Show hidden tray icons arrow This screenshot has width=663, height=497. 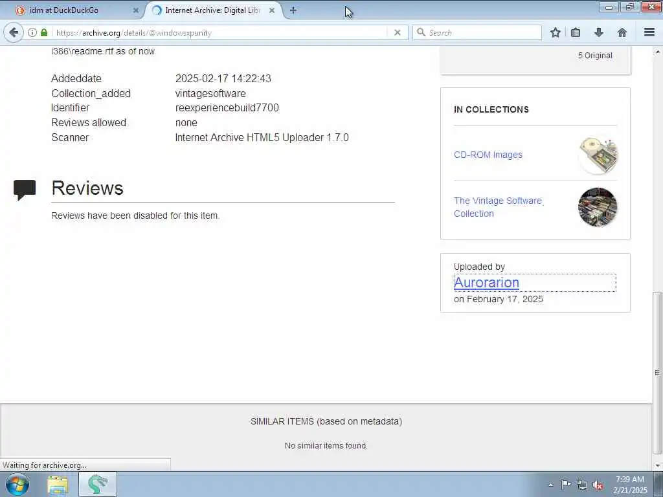tap(550, 485)
